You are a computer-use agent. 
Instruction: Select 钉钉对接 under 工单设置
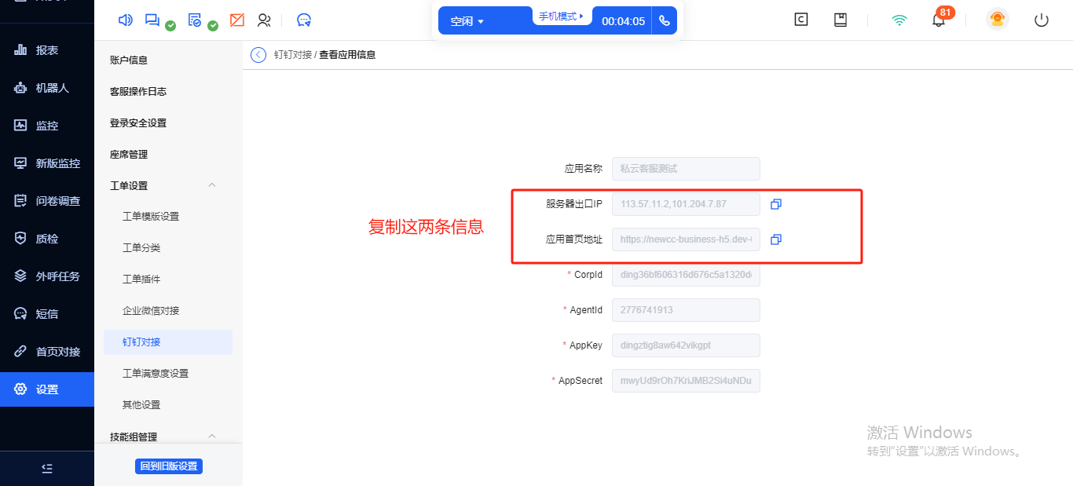pos(168,342)
